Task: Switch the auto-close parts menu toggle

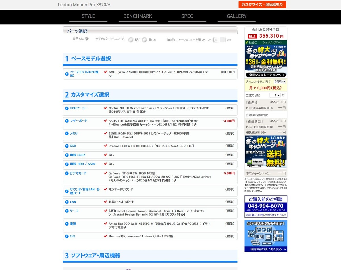Action: point(219,40)
